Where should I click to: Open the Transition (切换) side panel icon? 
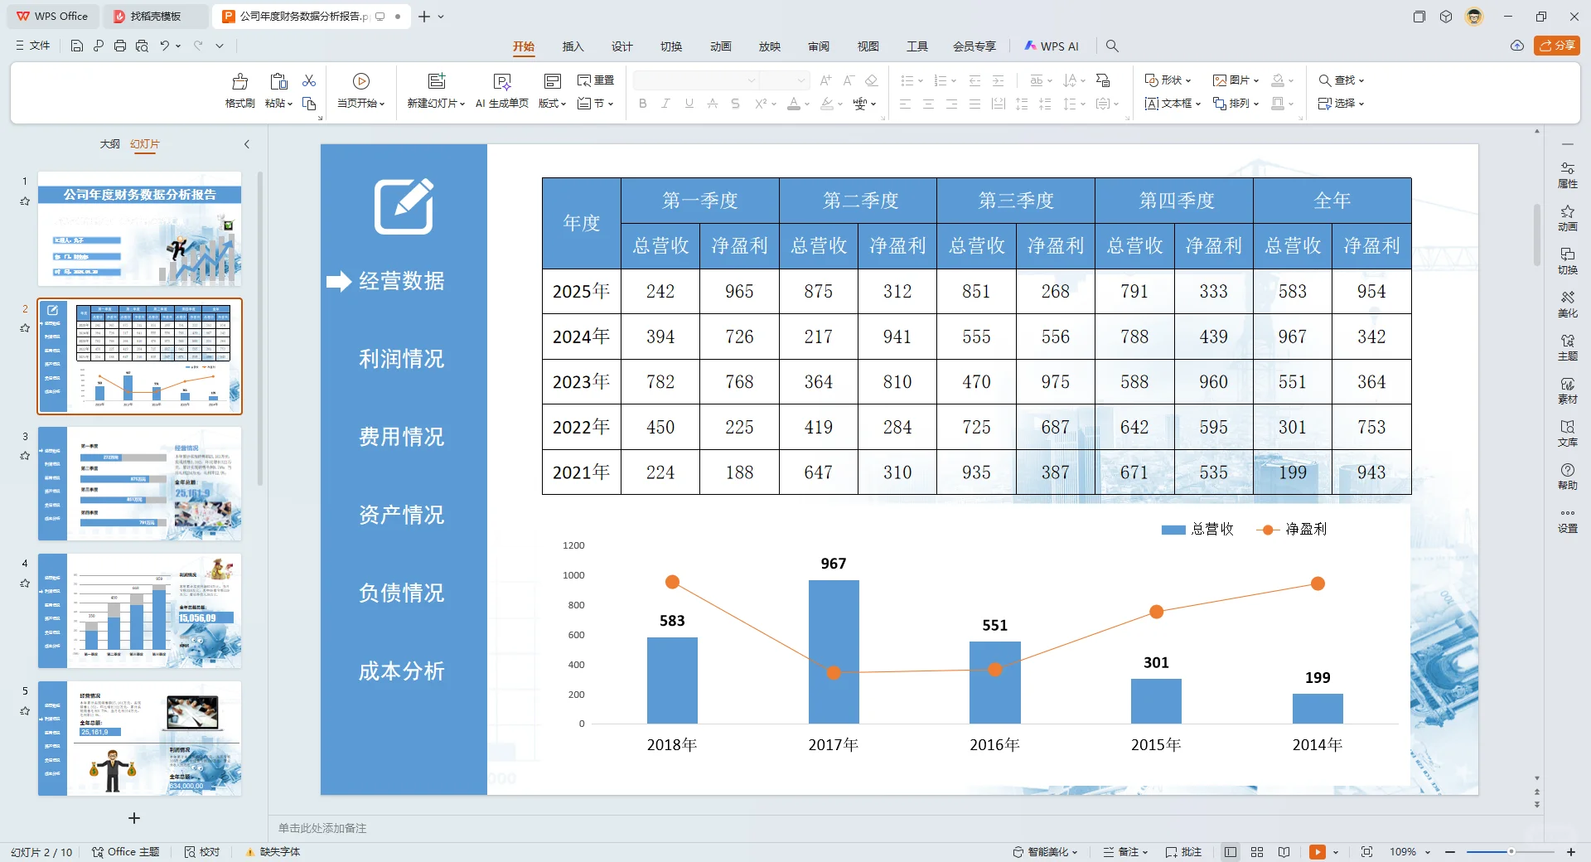tap(1567, 261)
